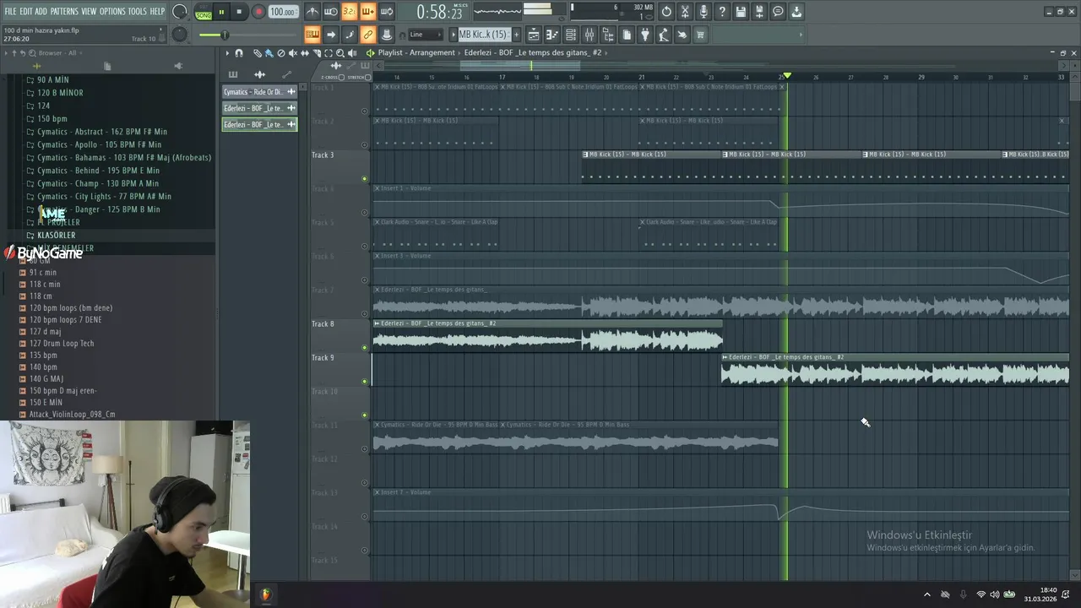The height and width of the screenshot is (608, 1081).
Task: Select the playlist draw pencil tool
Action: click(x=258, y=53)
